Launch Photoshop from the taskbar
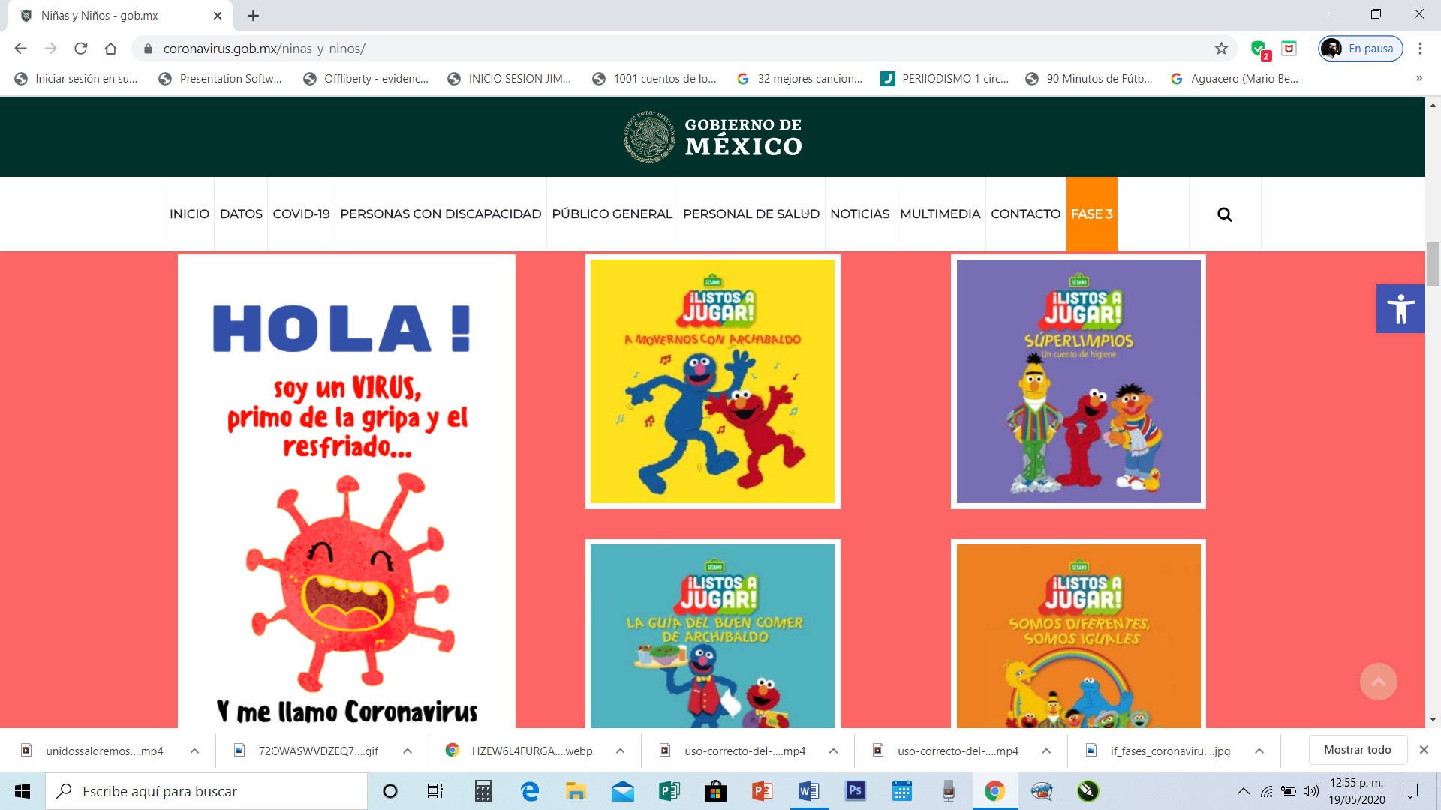This screenshot has height=810, width=1441. pos(855,791)
